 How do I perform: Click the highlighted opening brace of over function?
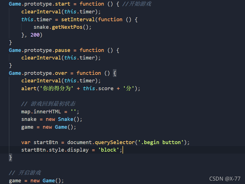pos(115,73)
